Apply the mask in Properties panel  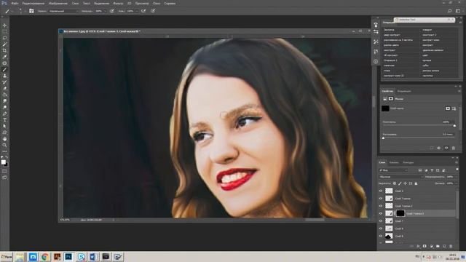click(x=438, y=148)
